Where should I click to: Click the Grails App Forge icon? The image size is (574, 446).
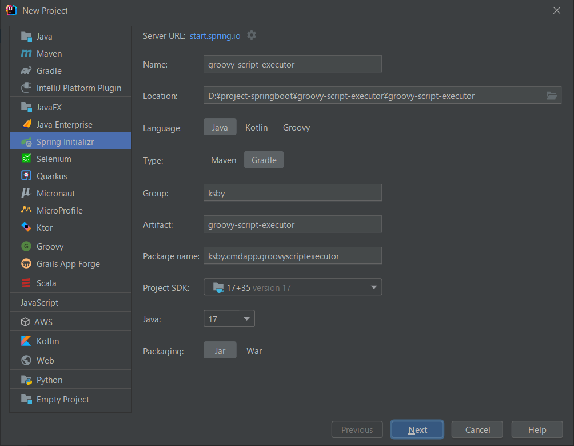[26, 263]
